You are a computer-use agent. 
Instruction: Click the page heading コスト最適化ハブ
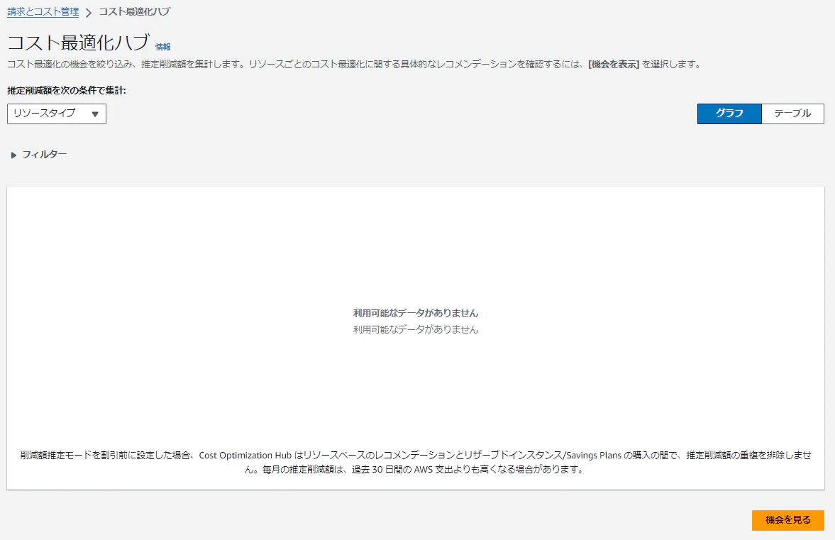tap(77, 44)
